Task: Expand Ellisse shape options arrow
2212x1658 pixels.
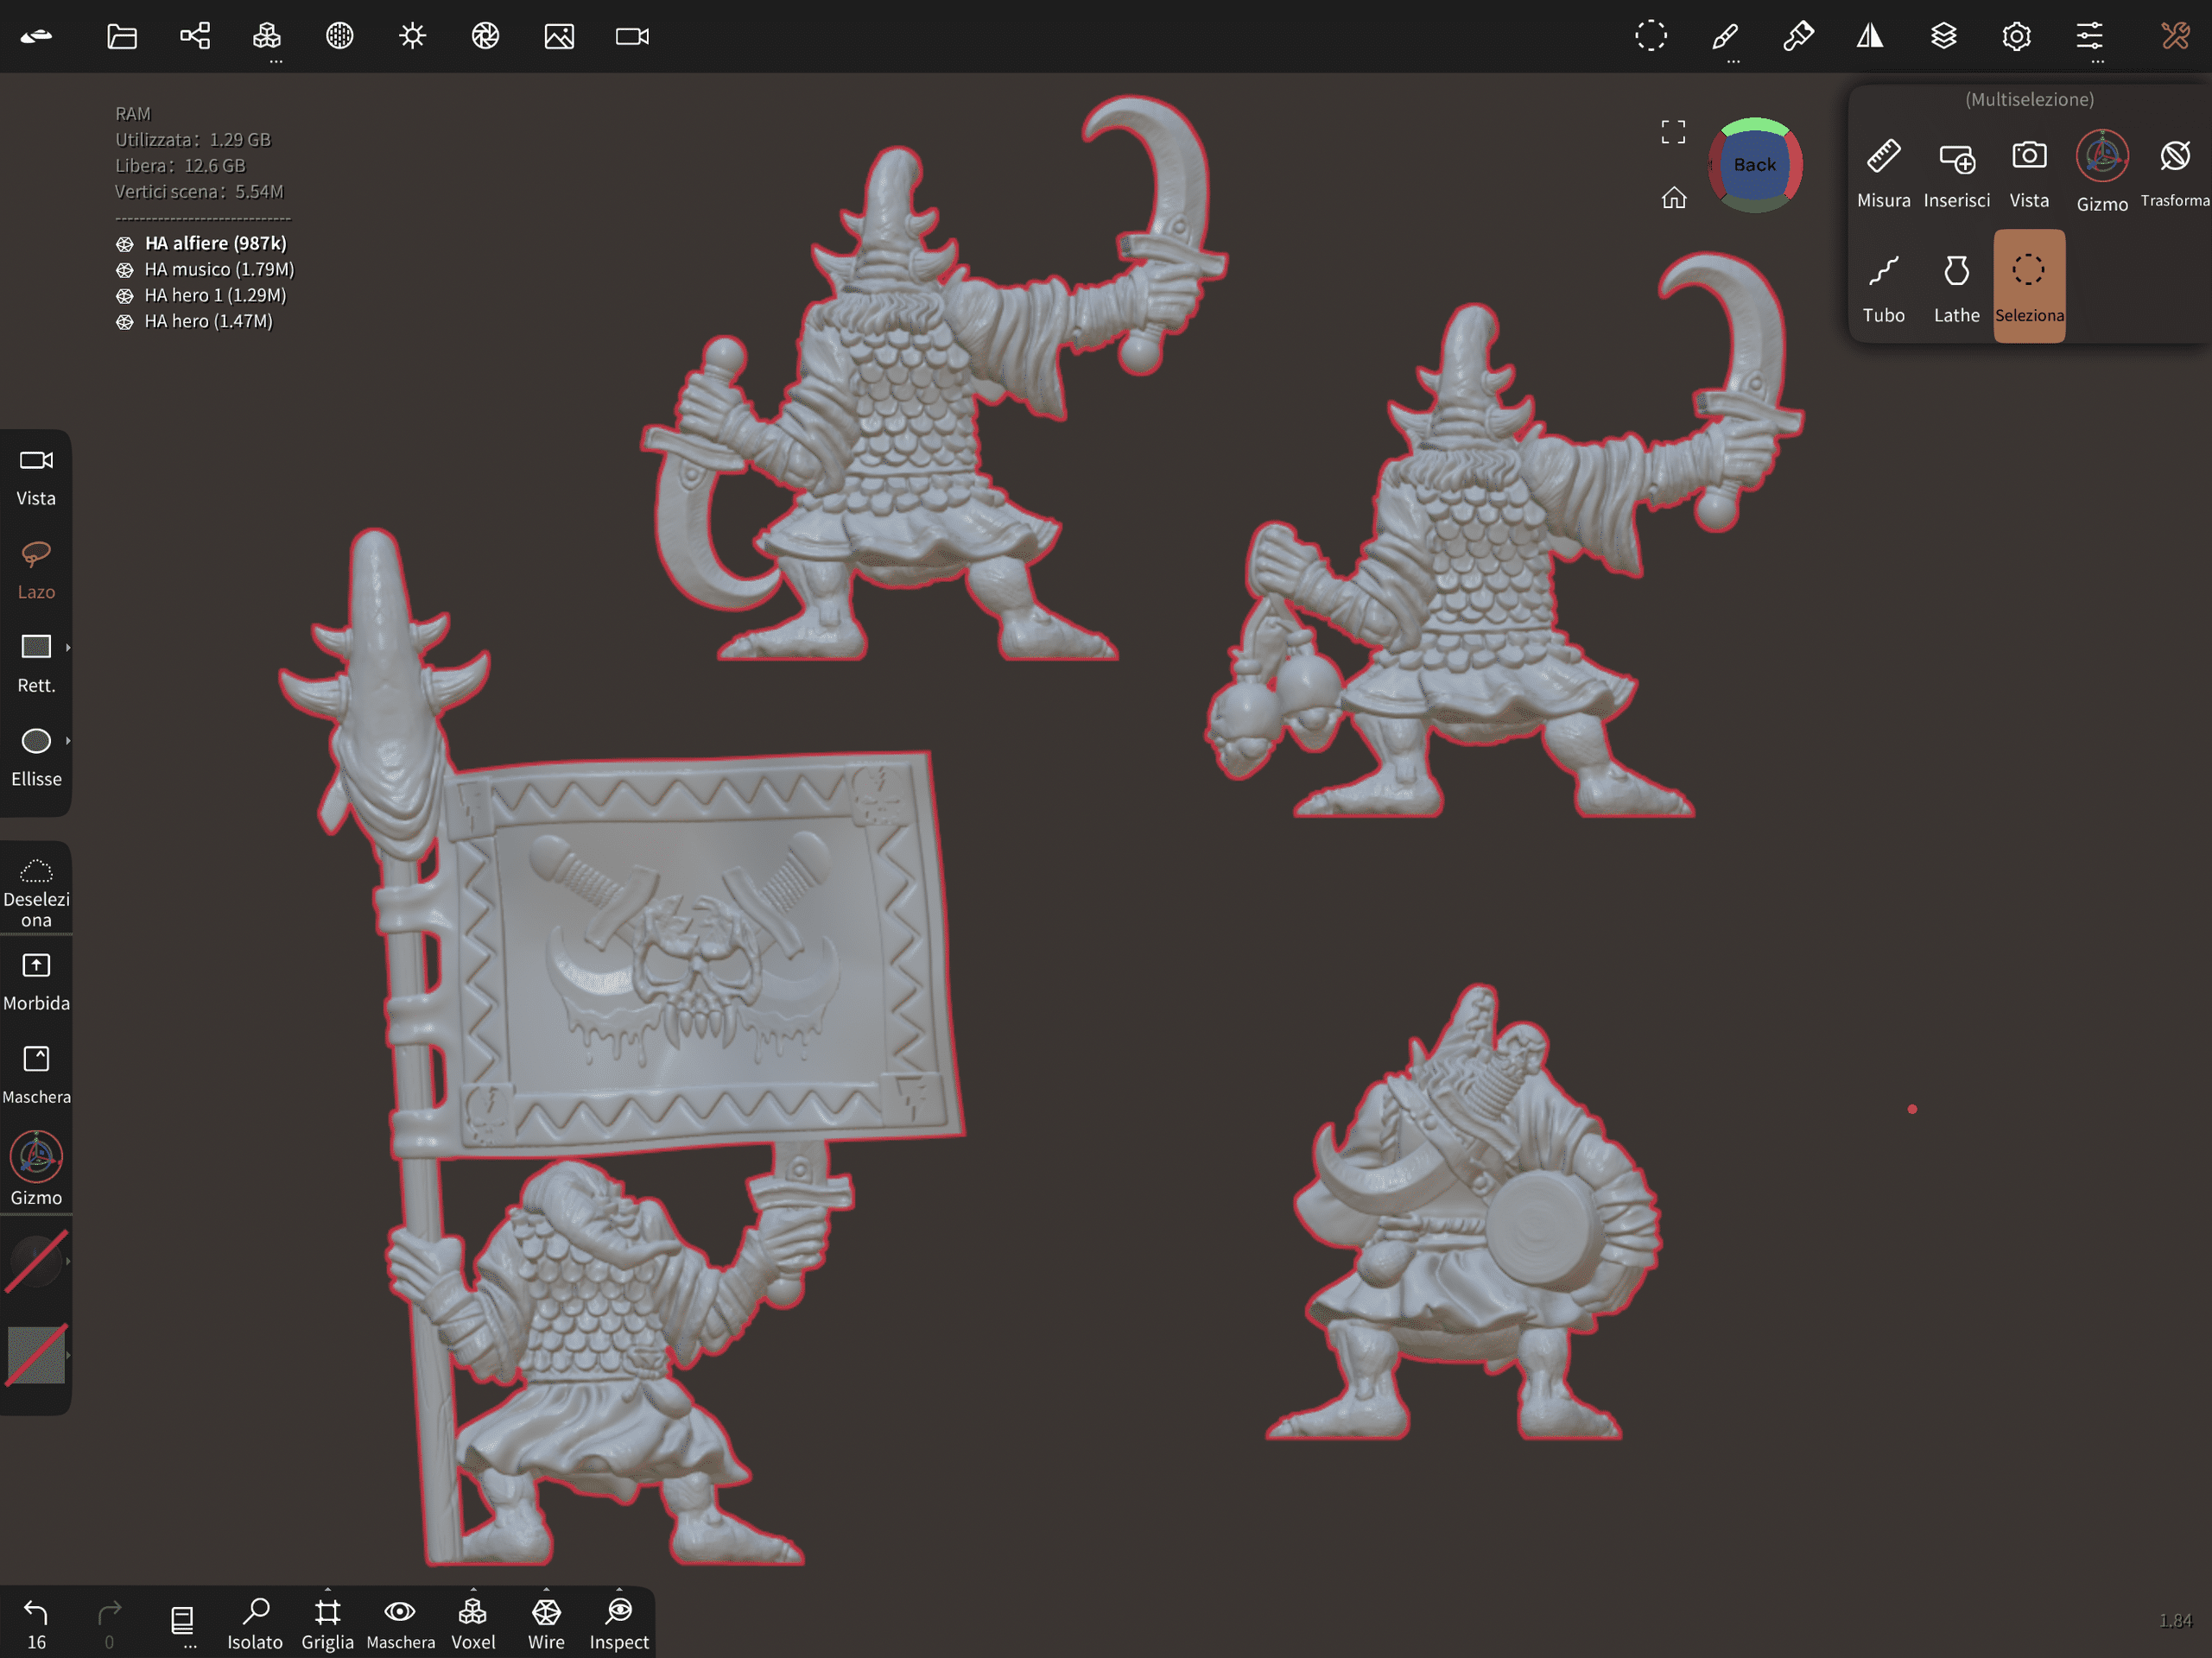Action: click(68, 741)
